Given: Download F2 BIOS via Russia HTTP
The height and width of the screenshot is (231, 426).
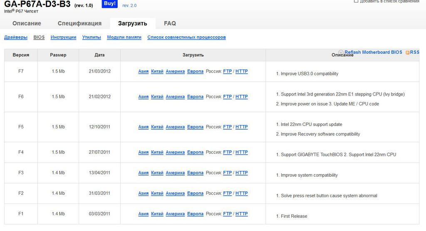Looking at the screenshot, I should point(242,193).
